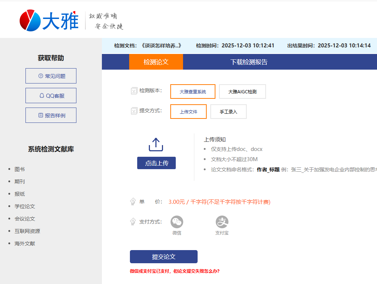Click the 点击上传 upload arrow icon
This screenshot has height=284, width=377.
pos(156,144)
